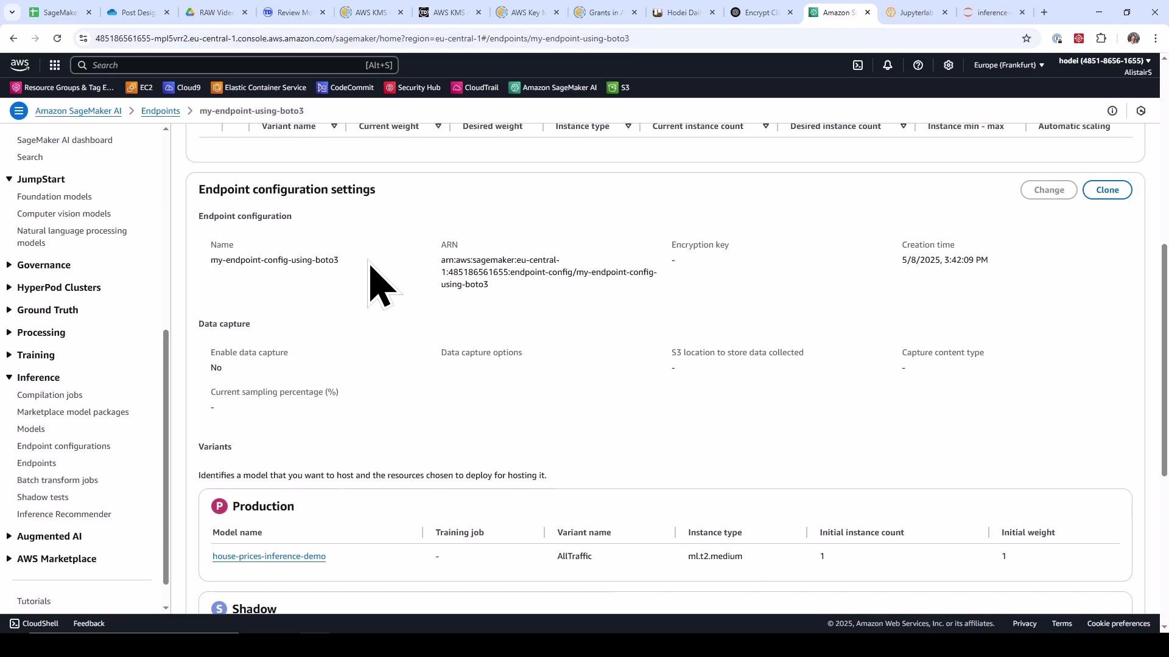Open the tutorials panel icon on the right
1169x657 pixels.
[x=1141, y=111]
